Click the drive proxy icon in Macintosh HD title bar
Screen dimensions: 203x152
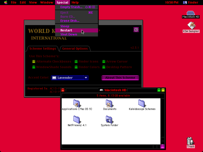click(x=101, y=90)
